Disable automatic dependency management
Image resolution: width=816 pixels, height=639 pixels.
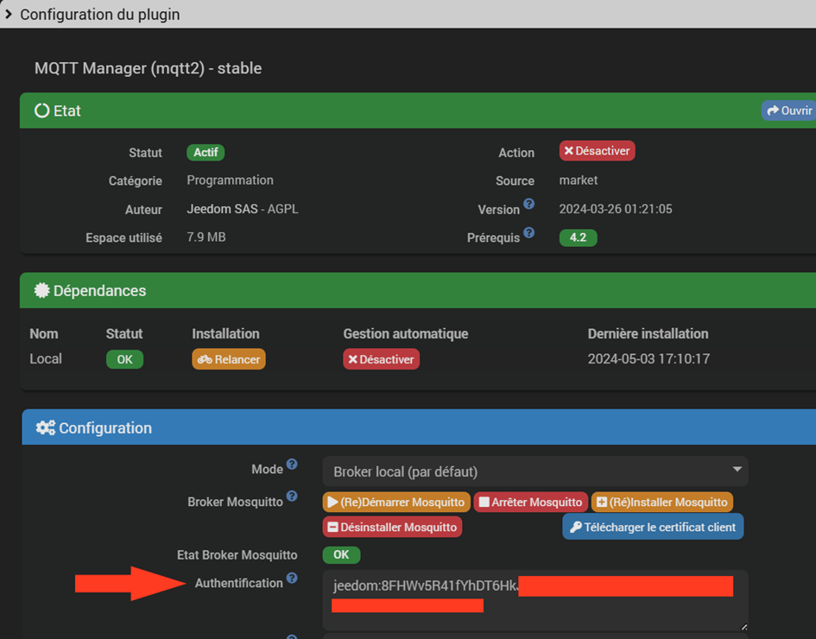point(381,359)
